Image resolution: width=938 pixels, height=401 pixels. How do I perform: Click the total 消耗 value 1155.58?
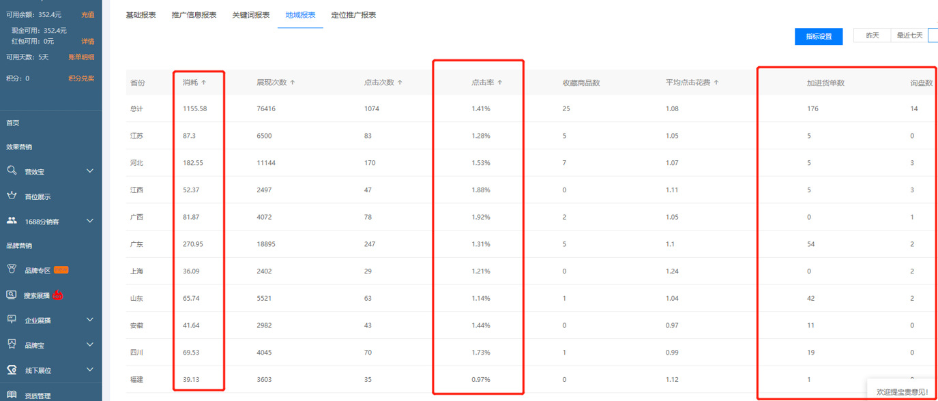(194, 108)
